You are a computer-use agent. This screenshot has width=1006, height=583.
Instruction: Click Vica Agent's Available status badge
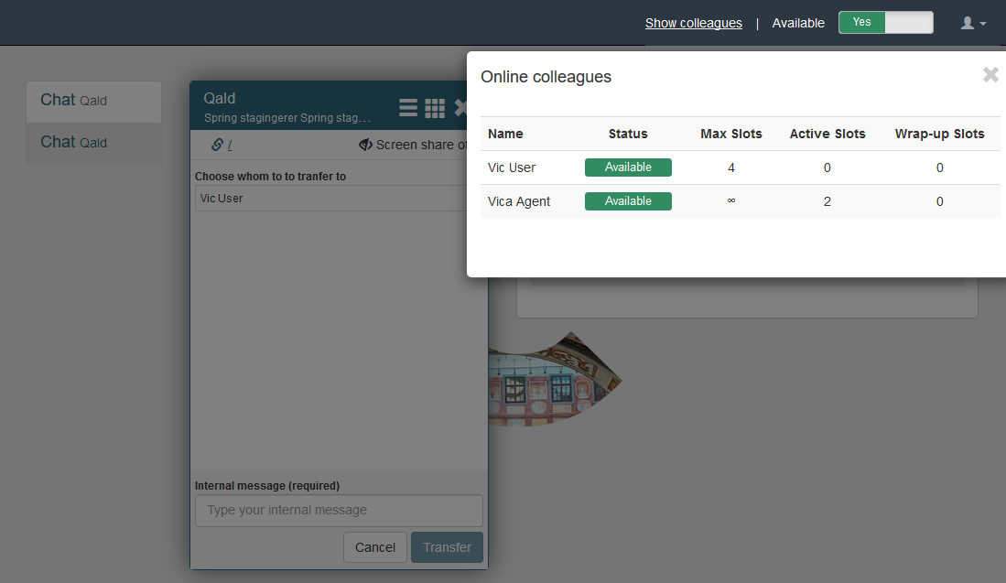point(628,200)
